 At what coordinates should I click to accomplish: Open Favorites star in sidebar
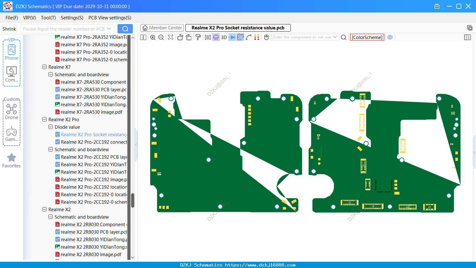(12, 161)
